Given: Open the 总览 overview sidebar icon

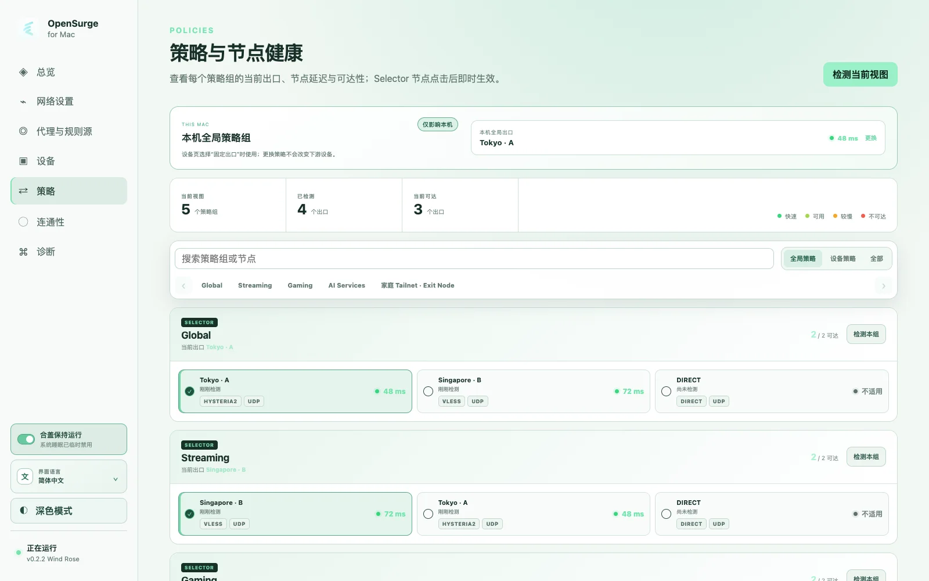Looking at the screenshot, I should 23,72.
